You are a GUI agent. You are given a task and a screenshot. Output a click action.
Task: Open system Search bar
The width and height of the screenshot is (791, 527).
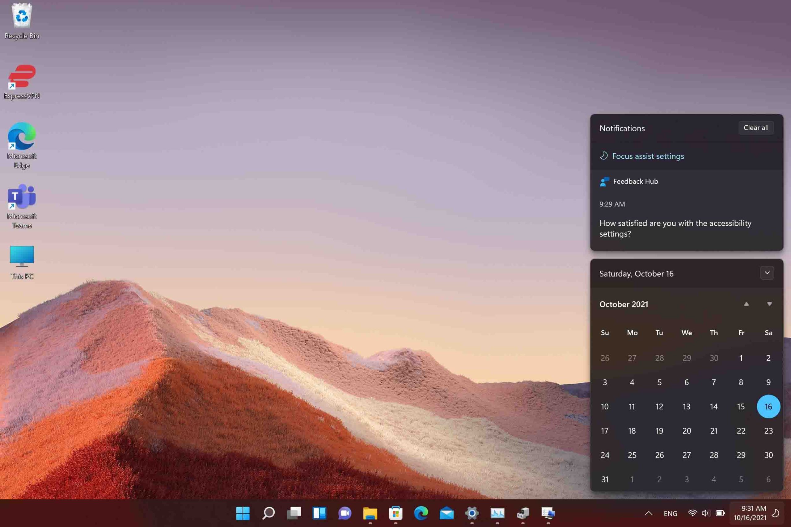268,512
